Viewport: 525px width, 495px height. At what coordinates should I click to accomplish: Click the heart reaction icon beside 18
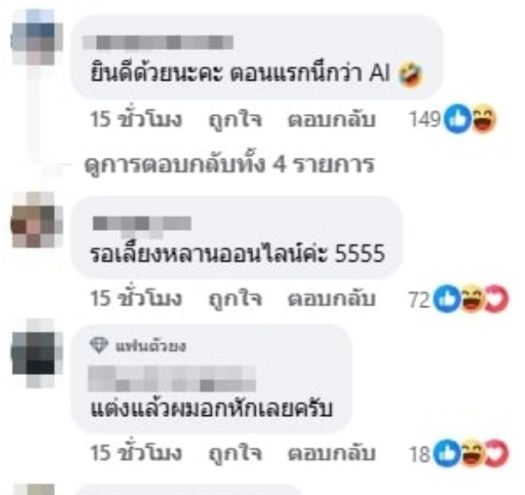pos(497,454)
